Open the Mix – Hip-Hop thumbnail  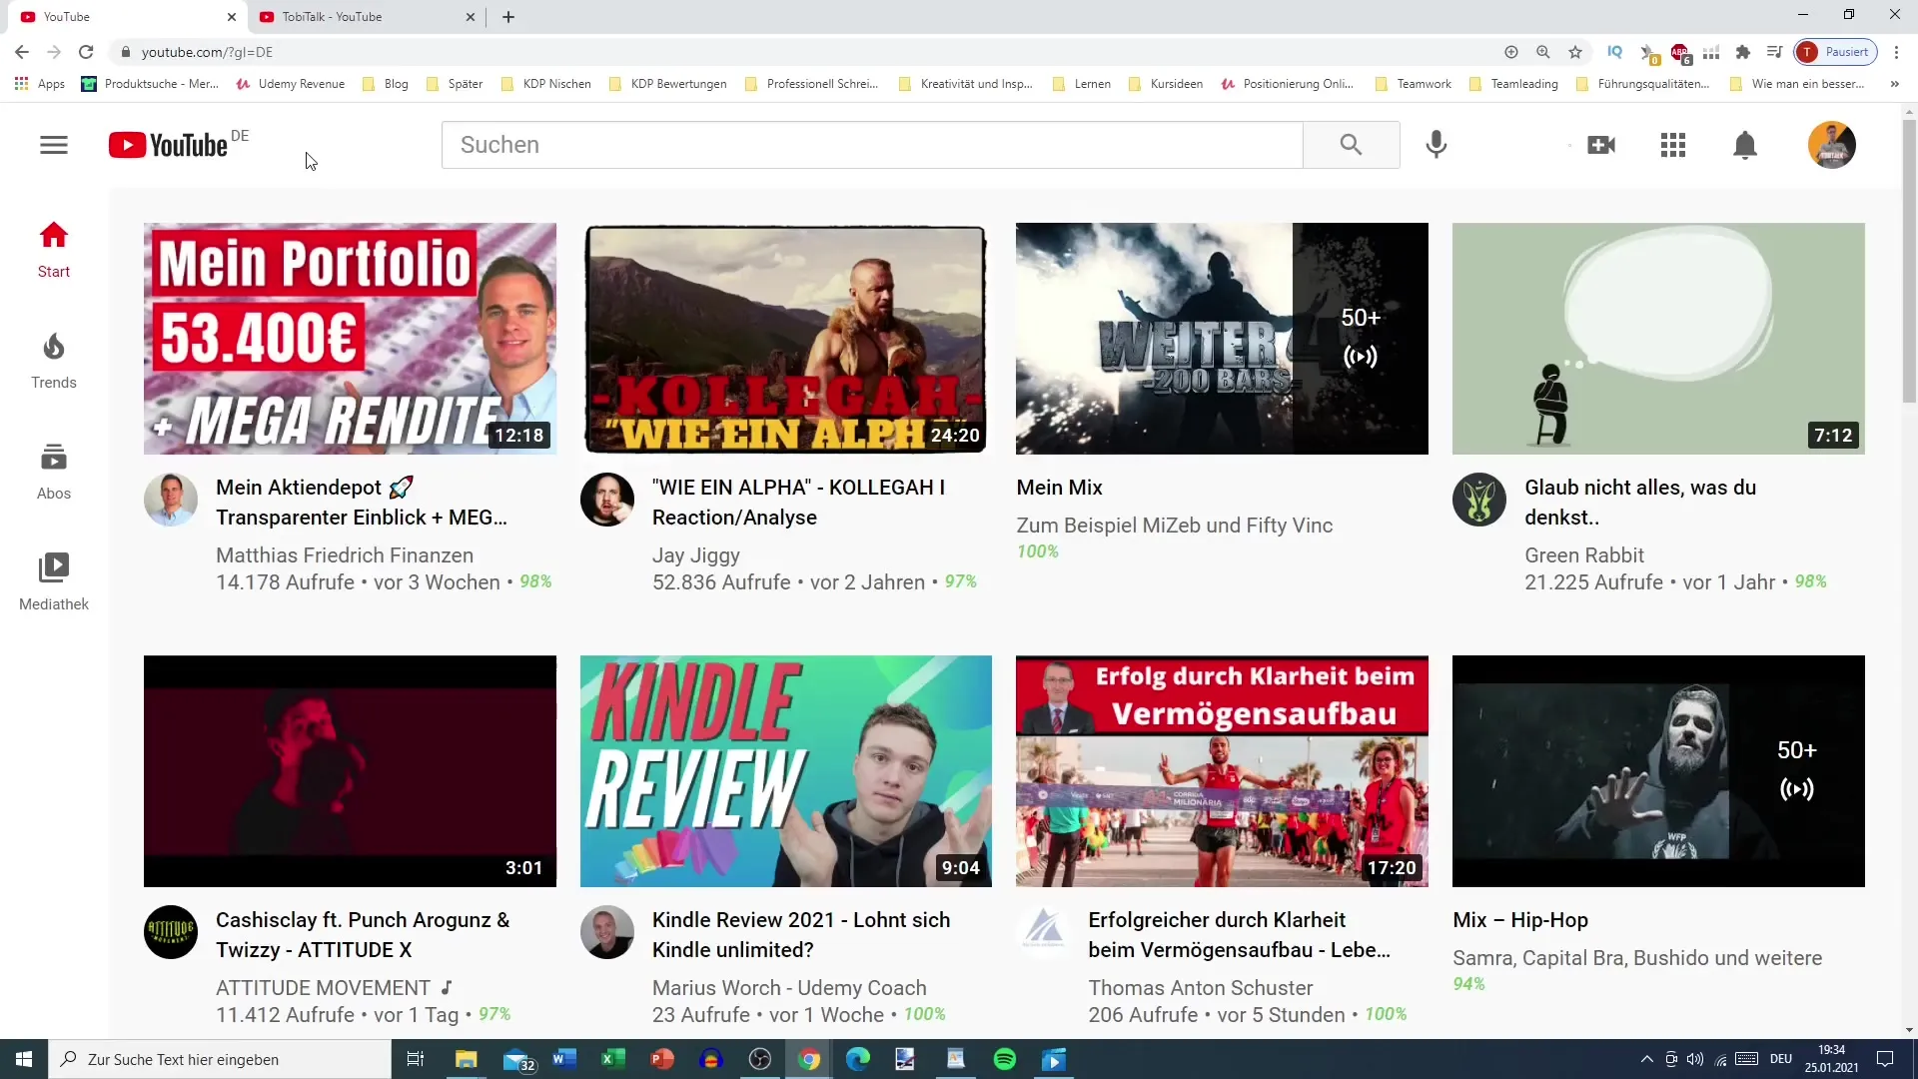pos(1658,771)
